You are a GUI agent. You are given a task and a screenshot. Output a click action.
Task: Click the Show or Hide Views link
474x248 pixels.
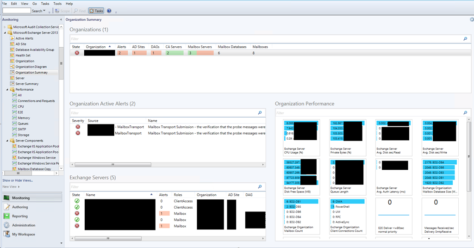[x=18, y=180]
